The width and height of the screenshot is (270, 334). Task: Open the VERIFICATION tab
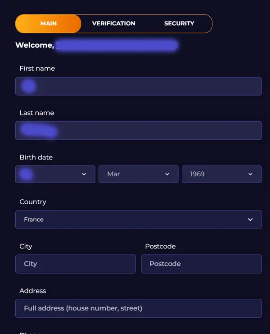114,23
